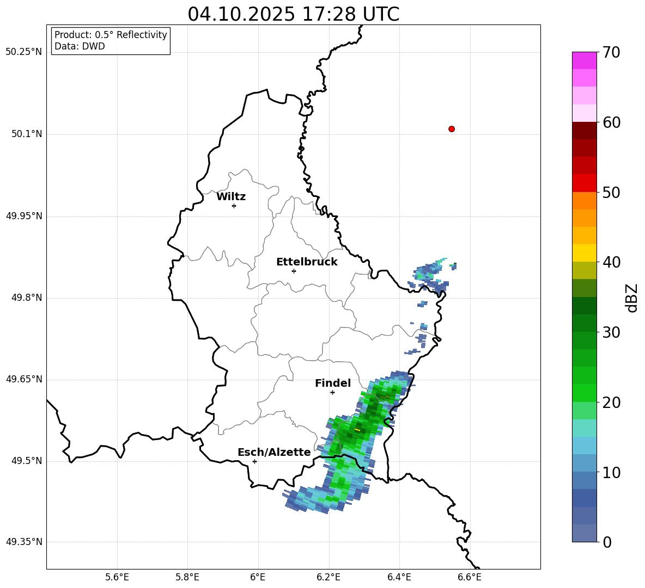
Task: Click the 49.35°N latitude tick label
Action: [24, 542]
